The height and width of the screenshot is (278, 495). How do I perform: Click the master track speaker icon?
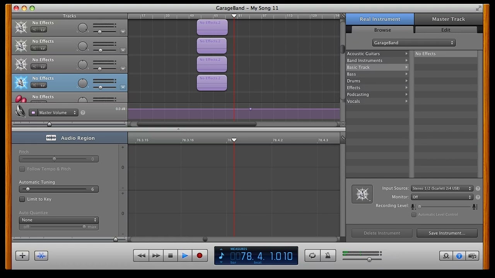[x=20, y=111]
